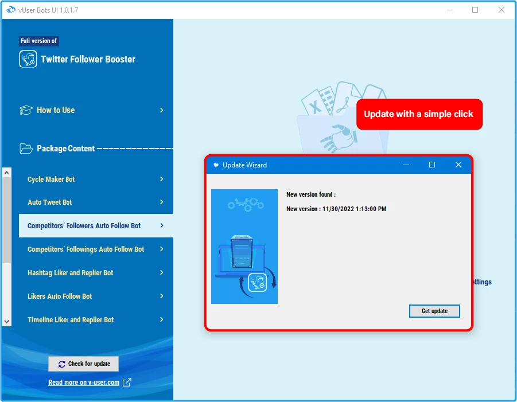
Task: Click the Twitter Follower Booster title text
Action: click(x=88, y=59)
